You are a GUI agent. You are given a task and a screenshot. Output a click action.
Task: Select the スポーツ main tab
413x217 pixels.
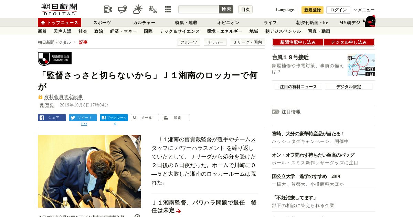tap(102, 22)
